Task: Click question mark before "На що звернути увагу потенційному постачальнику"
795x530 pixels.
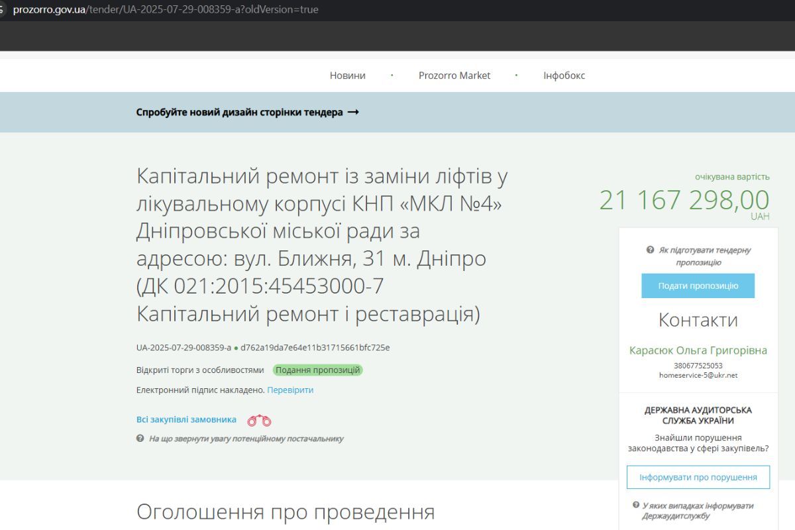Action: pos(139,439)
